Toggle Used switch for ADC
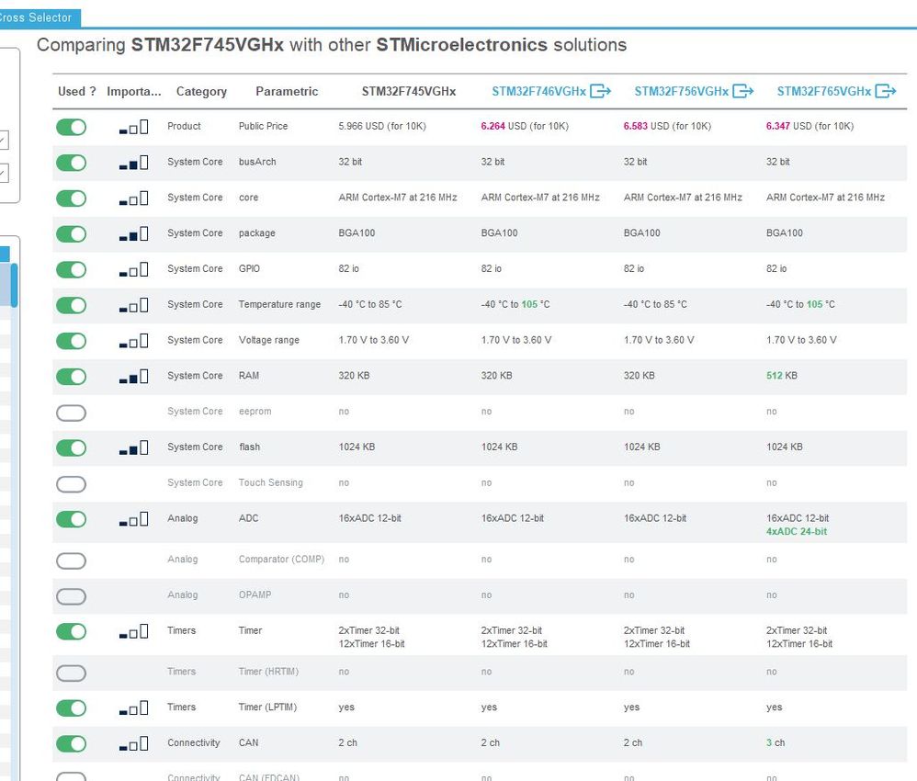The width and height of the screenshot is (917, 781). (x=72, y=519)
